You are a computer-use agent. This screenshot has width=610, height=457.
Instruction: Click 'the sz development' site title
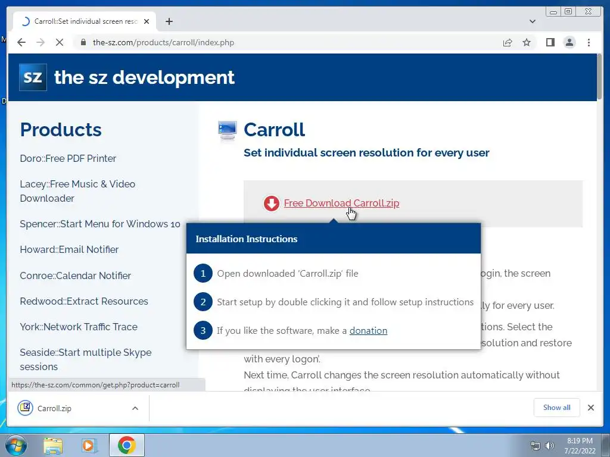click(x=144, y=77)
